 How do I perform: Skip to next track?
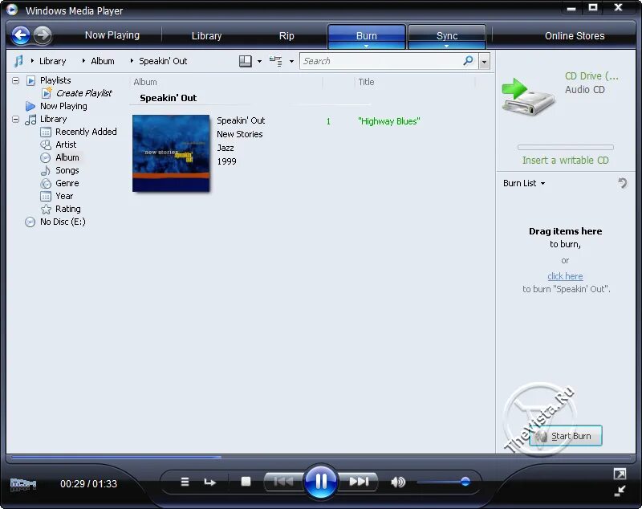(359, 482)
